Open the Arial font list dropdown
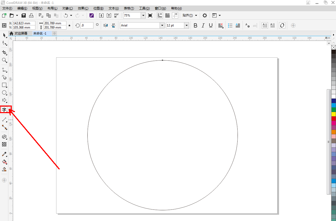336x221 pixels. 162,25
